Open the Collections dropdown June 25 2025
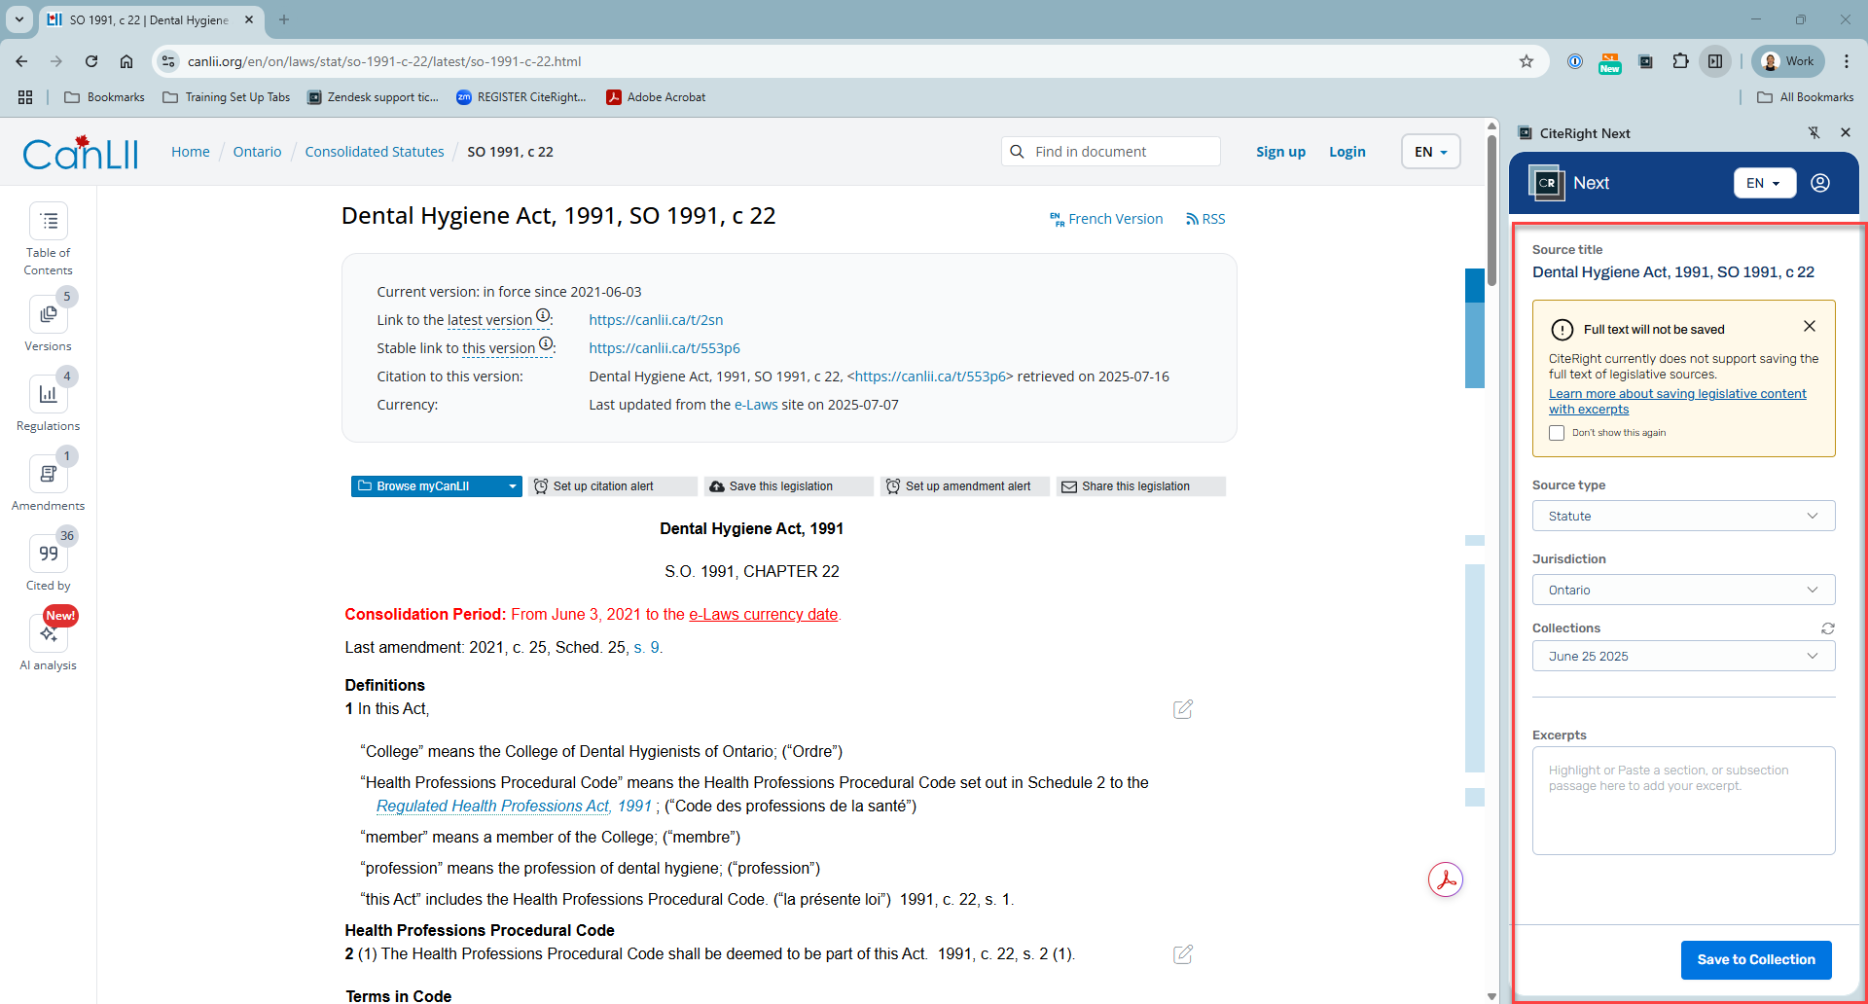1868x1004 pixels. click(x=1683, y=656)
